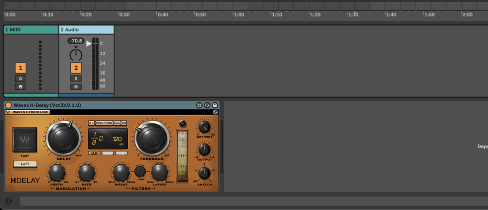
Task: Open plug-in settings with the wrench icon
Action: coord(215,112)
